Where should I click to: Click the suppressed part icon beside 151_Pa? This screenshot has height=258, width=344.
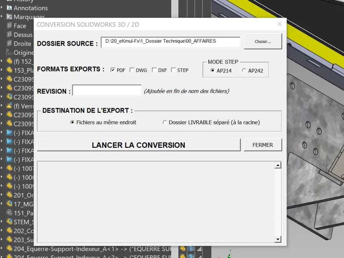tap(10, 213)
